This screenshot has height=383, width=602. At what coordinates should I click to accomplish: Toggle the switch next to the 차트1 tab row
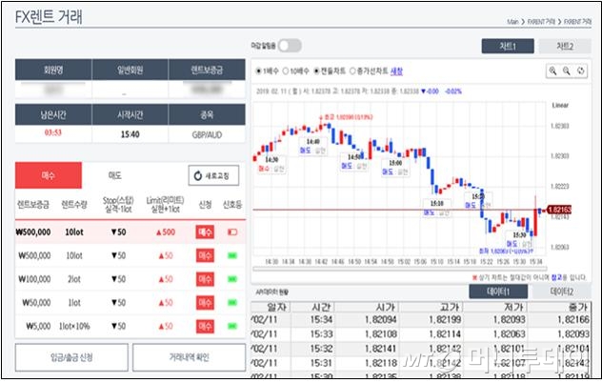point(290,46)
